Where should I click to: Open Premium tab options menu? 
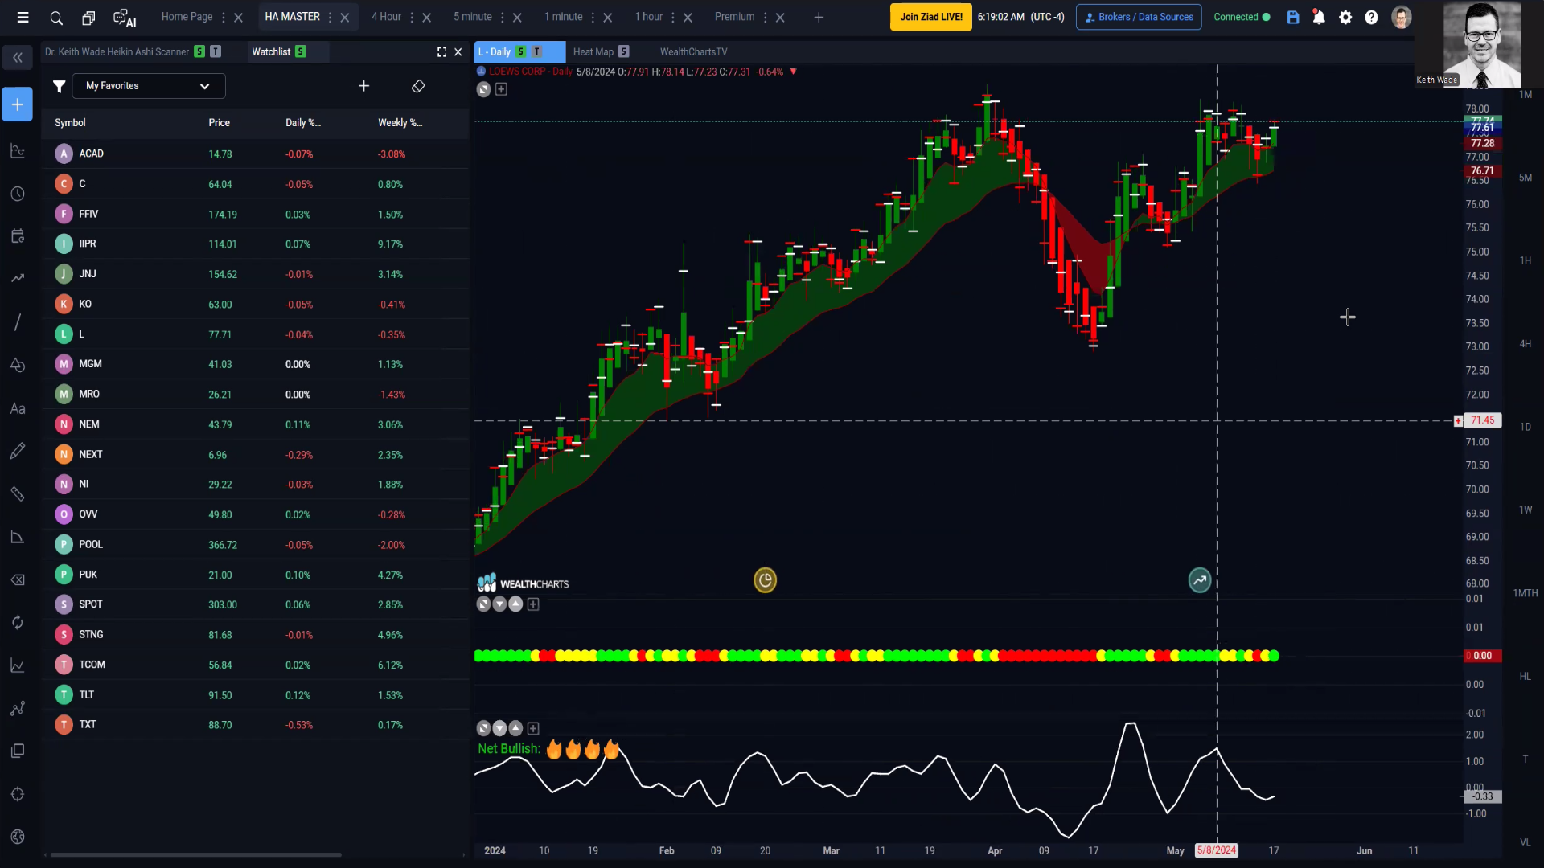[765, 17]
